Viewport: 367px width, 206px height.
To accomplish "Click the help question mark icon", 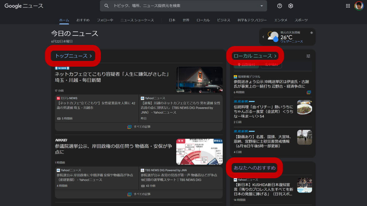I will tap(279, 6).
